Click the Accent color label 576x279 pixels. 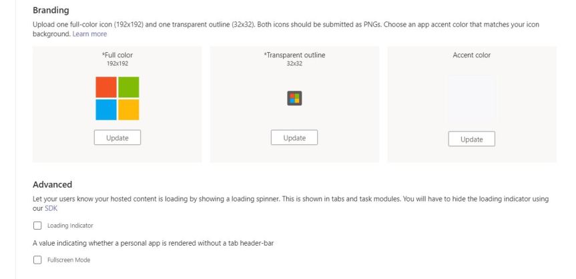(x=472, y=55)
